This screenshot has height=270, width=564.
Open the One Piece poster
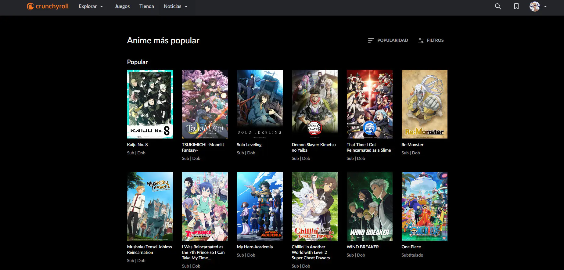425,206
